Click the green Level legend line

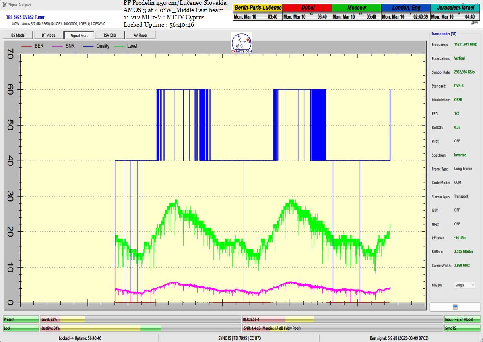click(120, 46)
